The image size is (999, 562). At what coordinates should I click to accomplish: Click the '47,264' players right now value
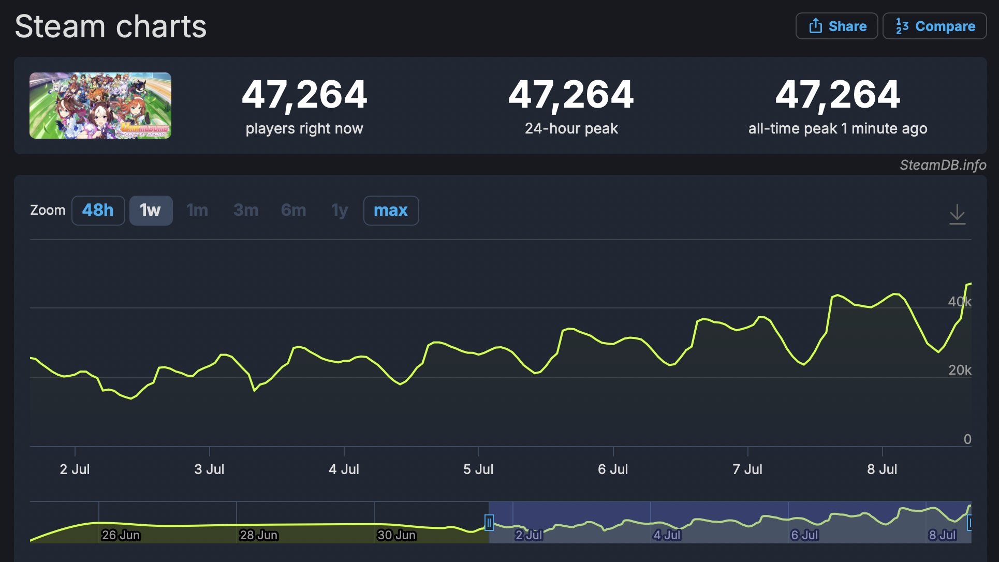[304, 95]
